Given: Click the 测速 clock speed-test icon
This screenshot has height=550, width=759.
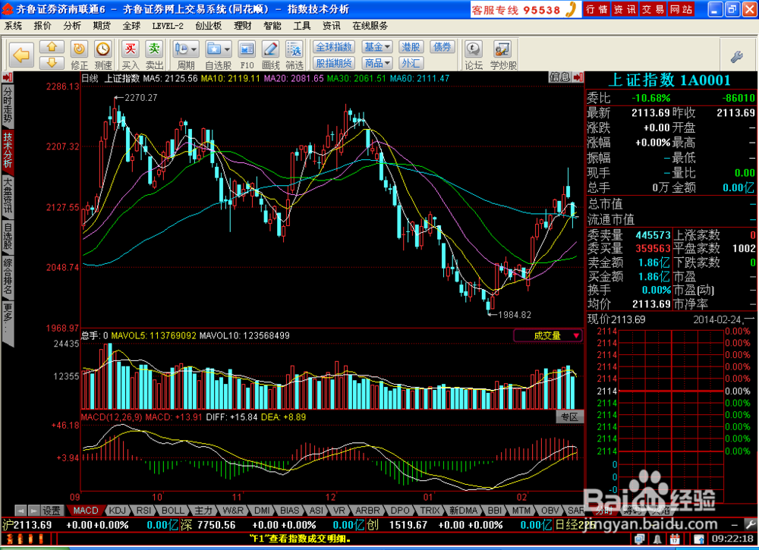Looking at the screenshot, I should (x=102, y=55).
